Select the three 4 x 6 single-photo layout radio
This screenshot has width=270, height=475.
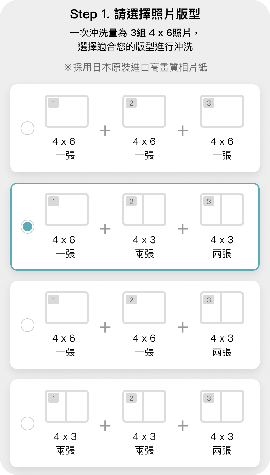pos(27,128)
